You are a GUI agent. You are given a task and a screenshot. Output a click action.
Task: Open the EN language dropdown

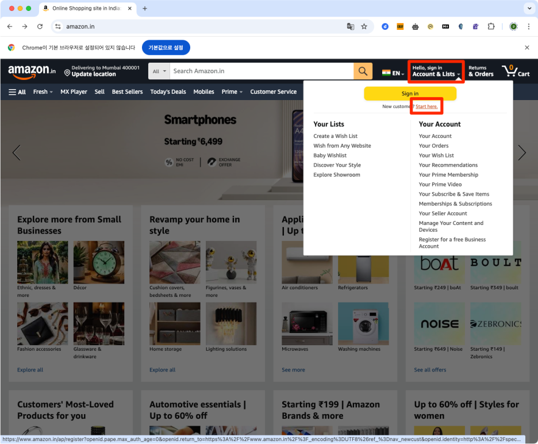(x=393, y=73)
